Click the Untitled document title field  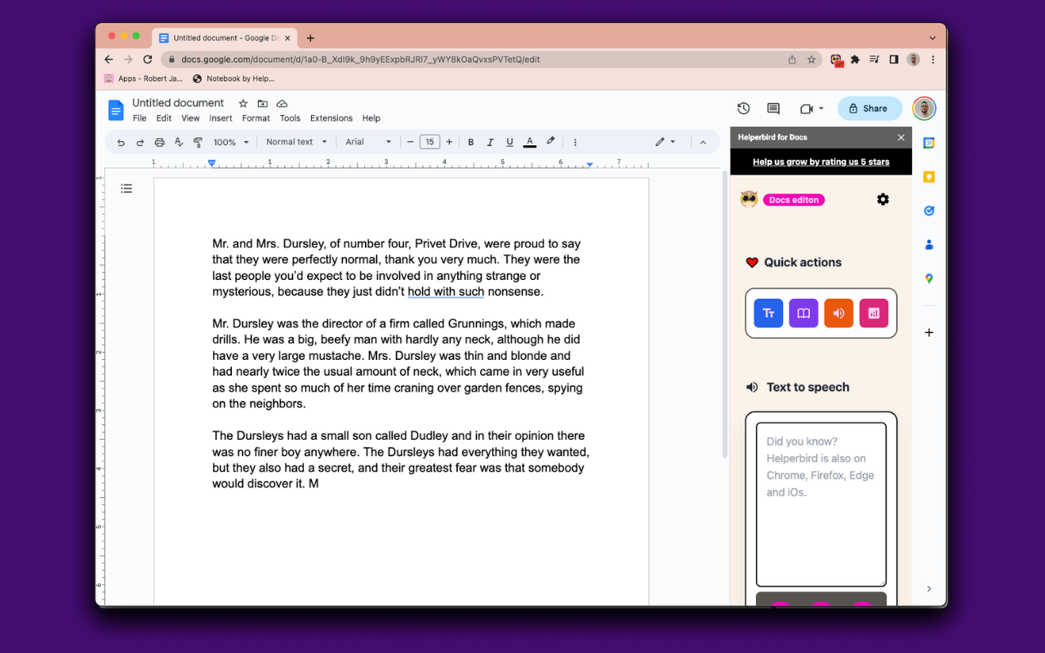178,103
